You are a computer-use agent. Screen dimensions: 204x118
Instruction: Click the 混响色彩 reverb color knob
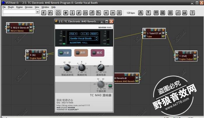(101, 67)
